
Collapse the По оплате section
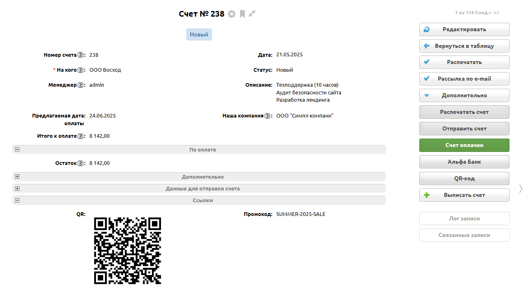17,149
